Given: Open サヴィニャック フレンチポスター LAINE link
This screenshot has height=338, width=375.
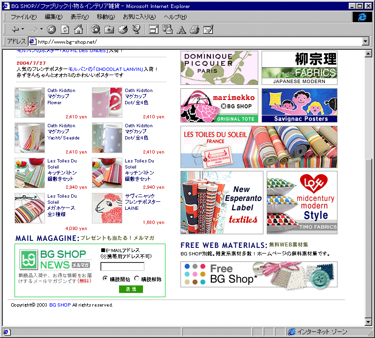Looking at the screenshot, I should point(142,202).
